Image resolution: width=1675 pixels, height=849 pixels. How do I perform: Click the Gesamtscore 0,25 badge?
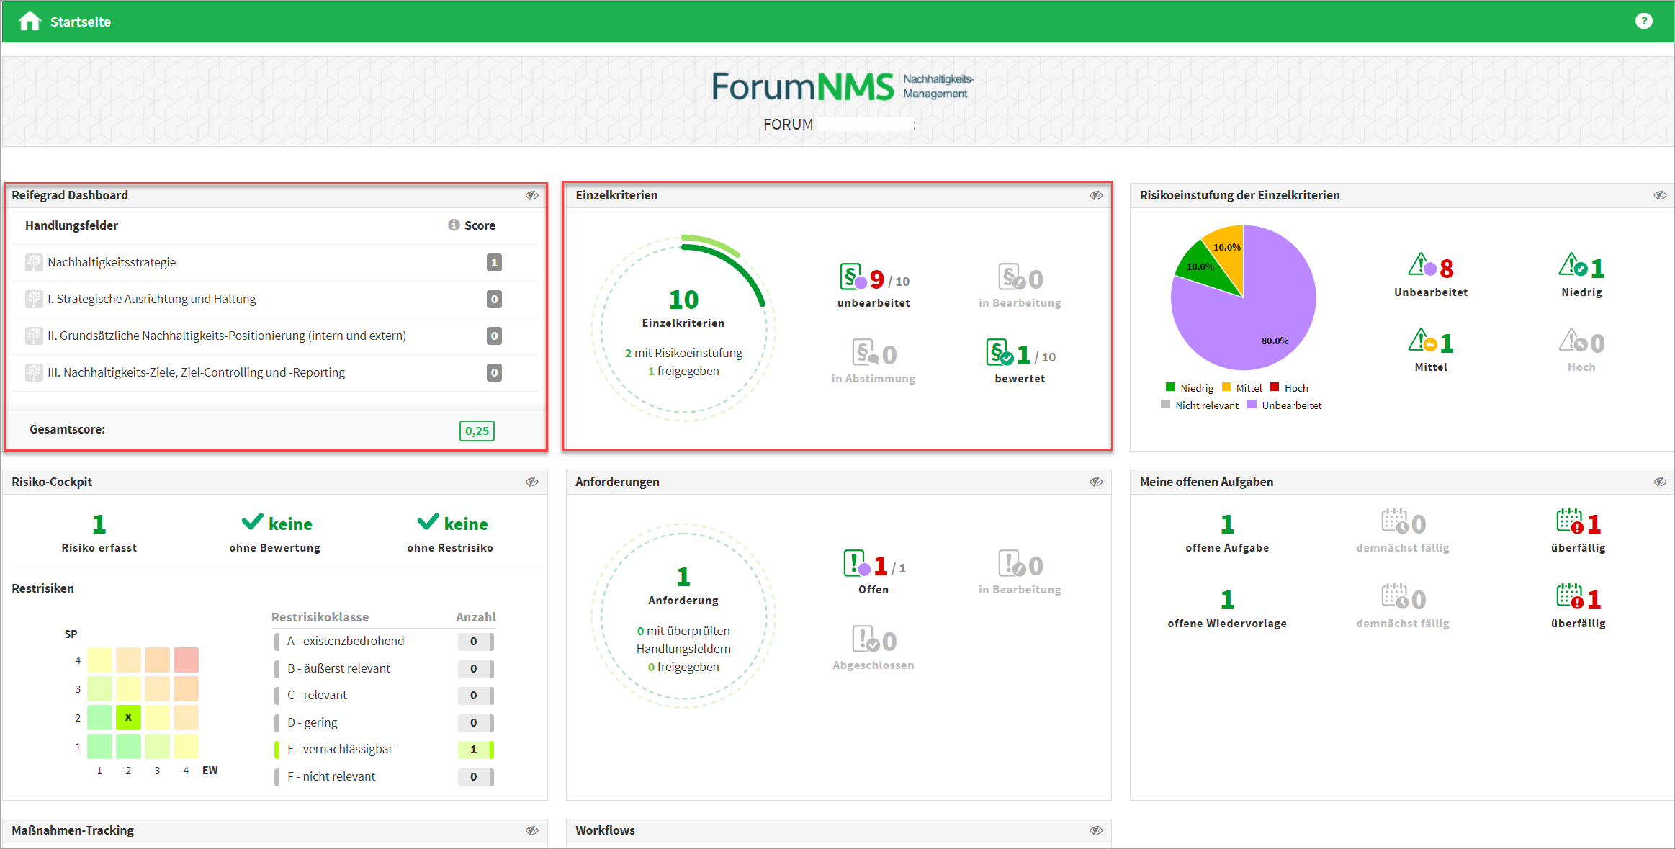tap(477, 431)
